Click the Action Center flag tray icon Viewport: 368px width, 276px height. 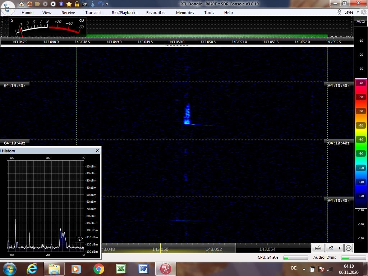coord(321,269)
